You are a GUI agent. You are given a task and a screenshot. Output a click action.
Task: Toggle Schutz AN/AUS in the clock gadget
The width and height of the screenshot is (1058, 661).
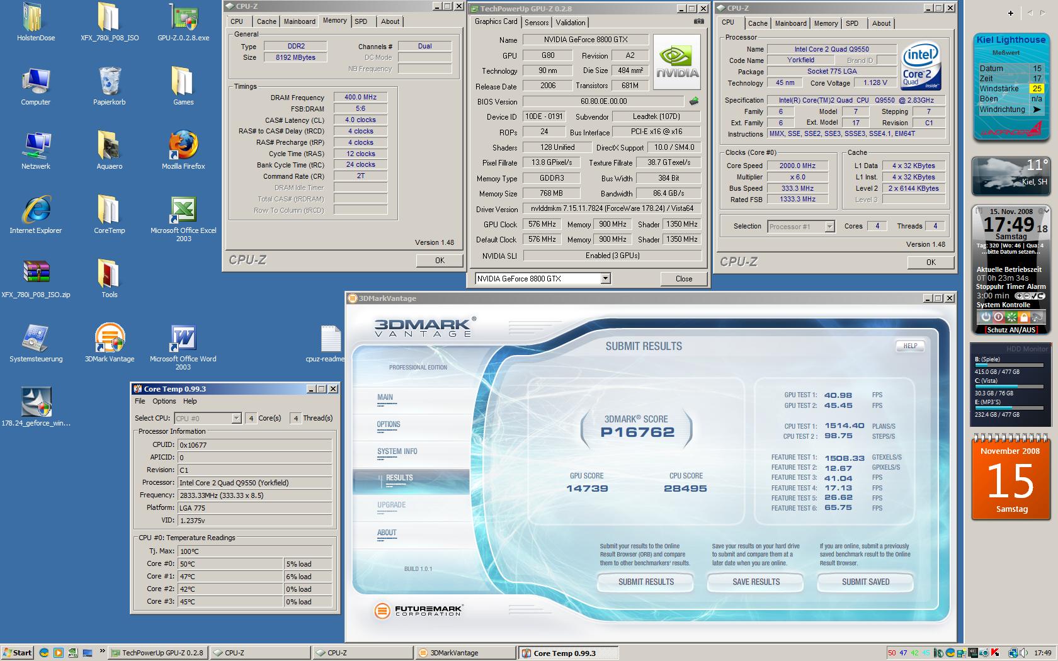(1011, 330)
